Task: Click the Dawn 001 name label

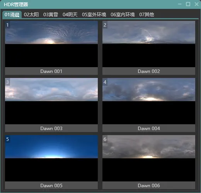Action: click(x=51, y=71)
